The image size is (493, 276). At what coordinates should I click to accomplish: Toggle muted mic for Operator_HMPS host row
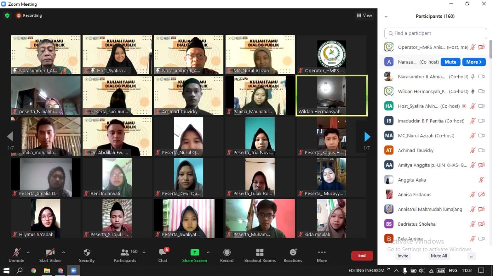tap(473, 47)
